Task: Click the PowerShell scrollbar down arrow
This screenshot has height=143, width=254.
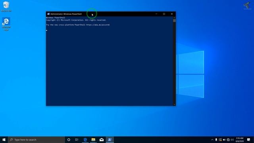Action: 174,104
